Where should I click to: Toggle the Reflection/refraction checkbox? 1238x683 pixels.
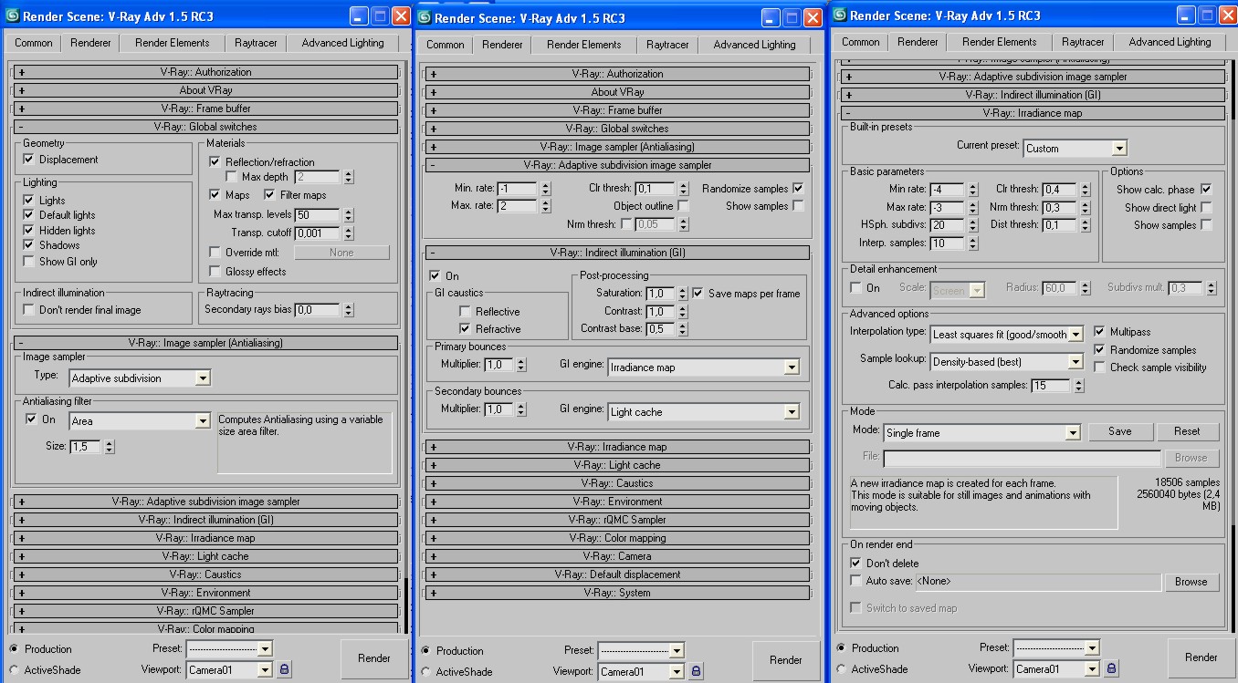pyautogui.click(x=215, y=162)
